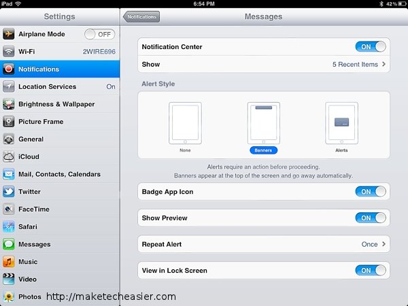Screen dimensions: 408x306
Task: Open Picture Frame settings
Action: point(60,122)
